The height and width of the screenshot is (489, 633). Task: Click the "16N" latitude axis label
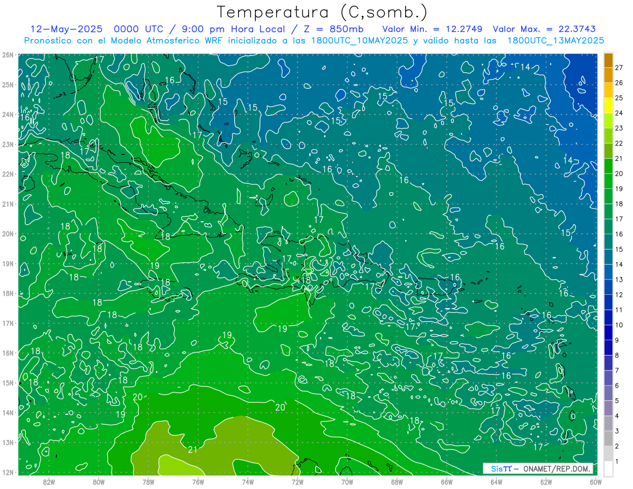(7, 353)
